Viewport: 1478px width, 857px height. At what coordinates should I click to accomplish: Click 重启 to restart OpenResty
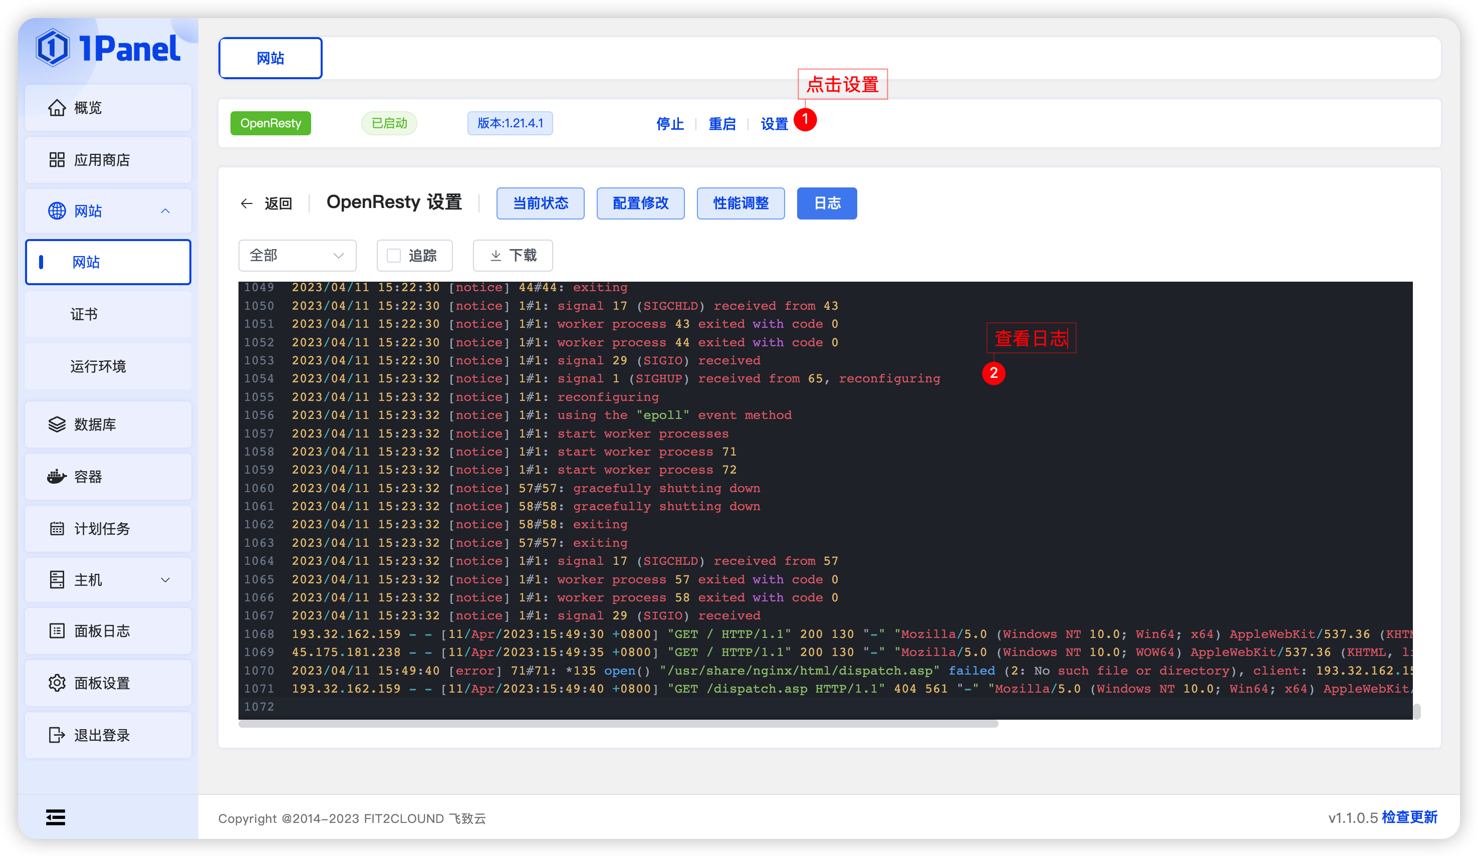point(721,123)
